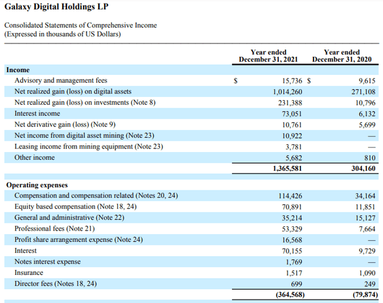Click the Year ended December 31, 2020 column header
This screenshot has width=383, height=303.
click(x=341, y=56)
